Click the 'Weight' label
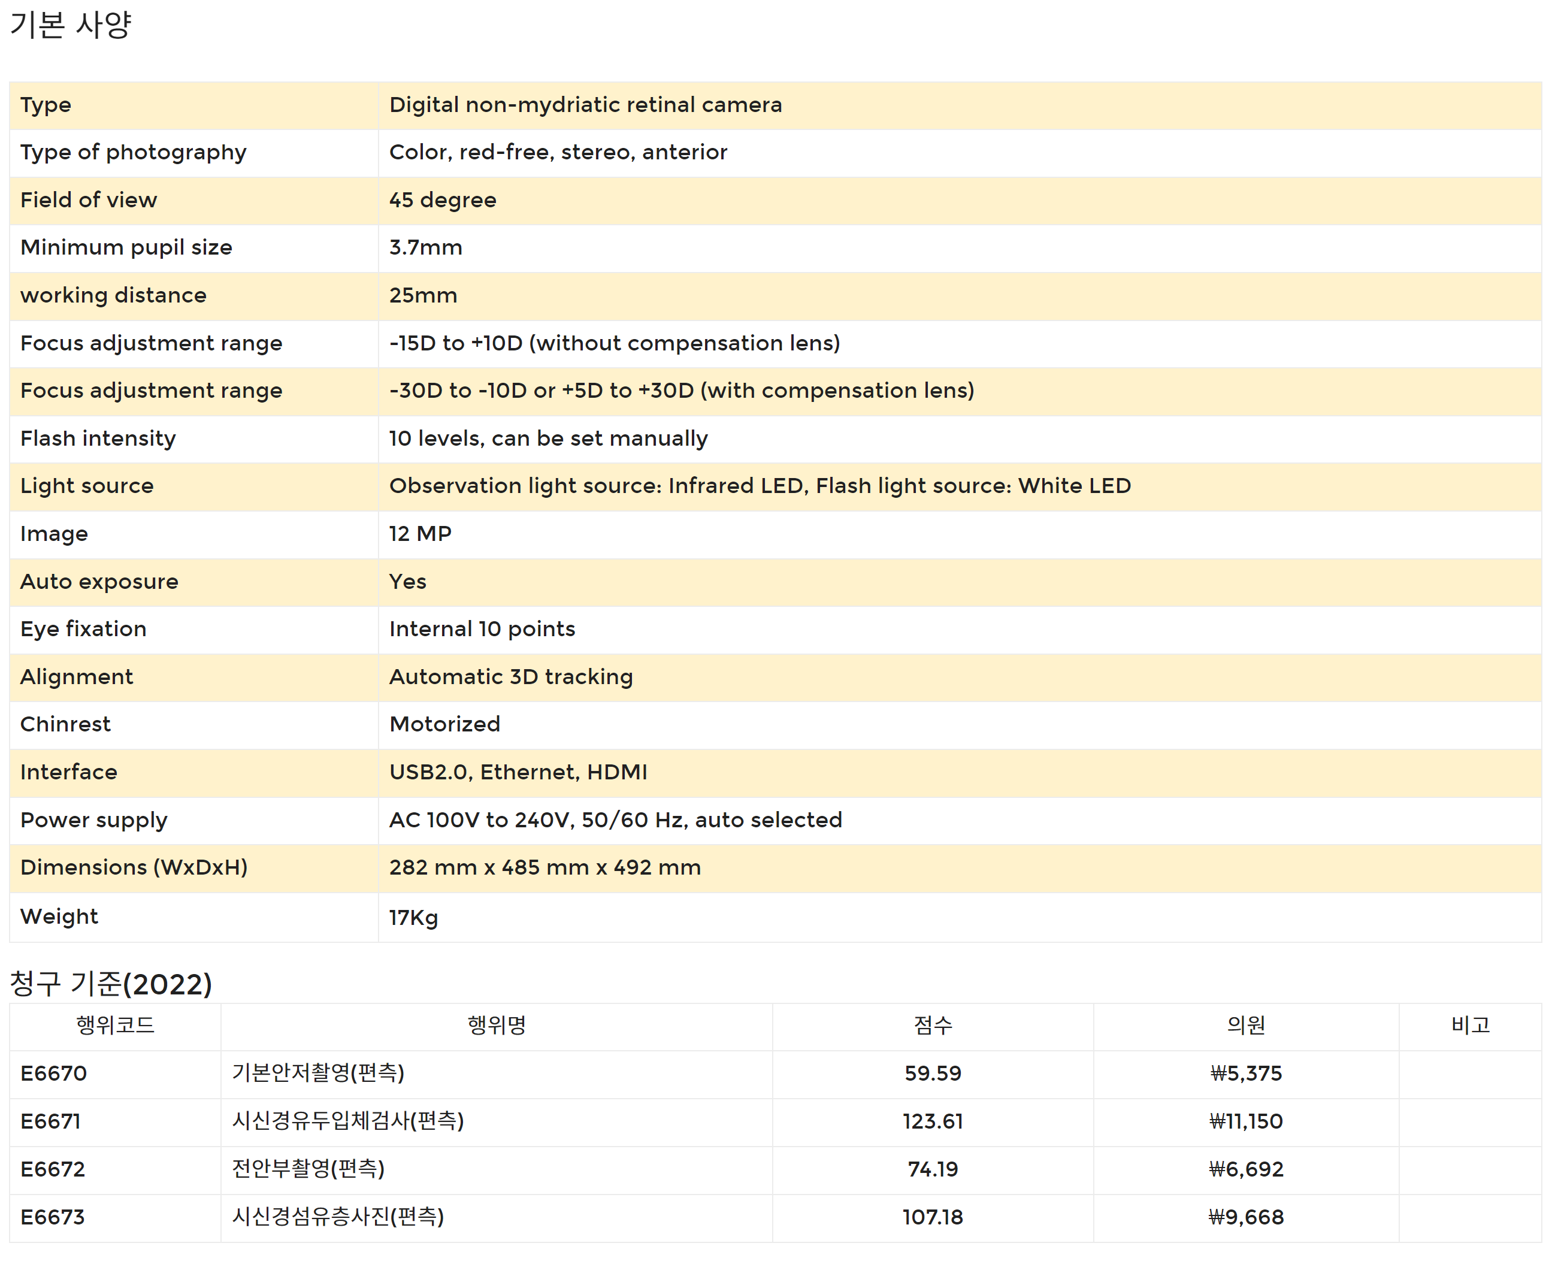The width and height of the screenshot is (1552, 1261). click(59, 917)
